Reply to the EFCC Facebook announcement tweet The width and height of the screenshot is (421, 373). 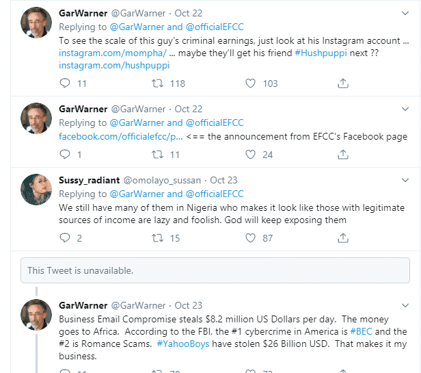65,155
